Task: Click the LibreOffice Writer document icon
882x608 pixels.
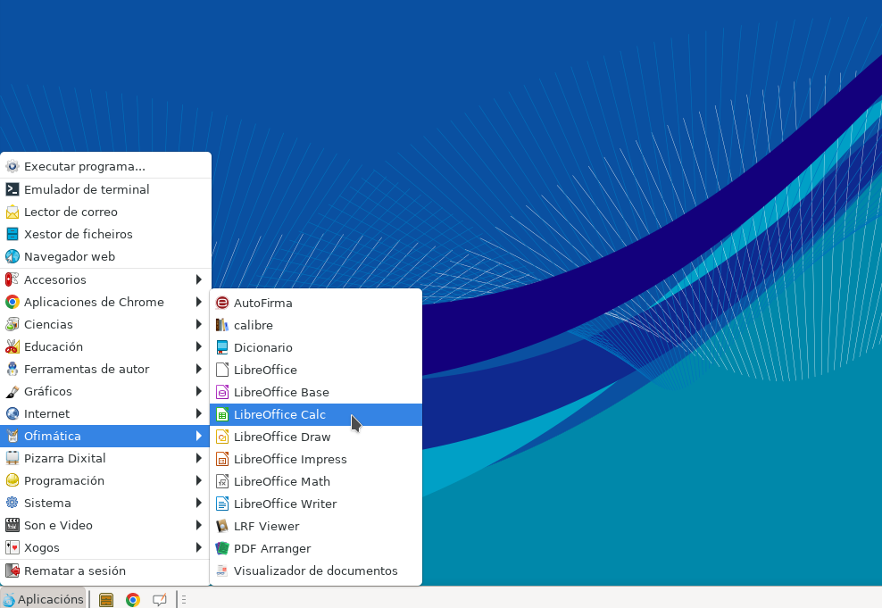Action: pos(222,504)
